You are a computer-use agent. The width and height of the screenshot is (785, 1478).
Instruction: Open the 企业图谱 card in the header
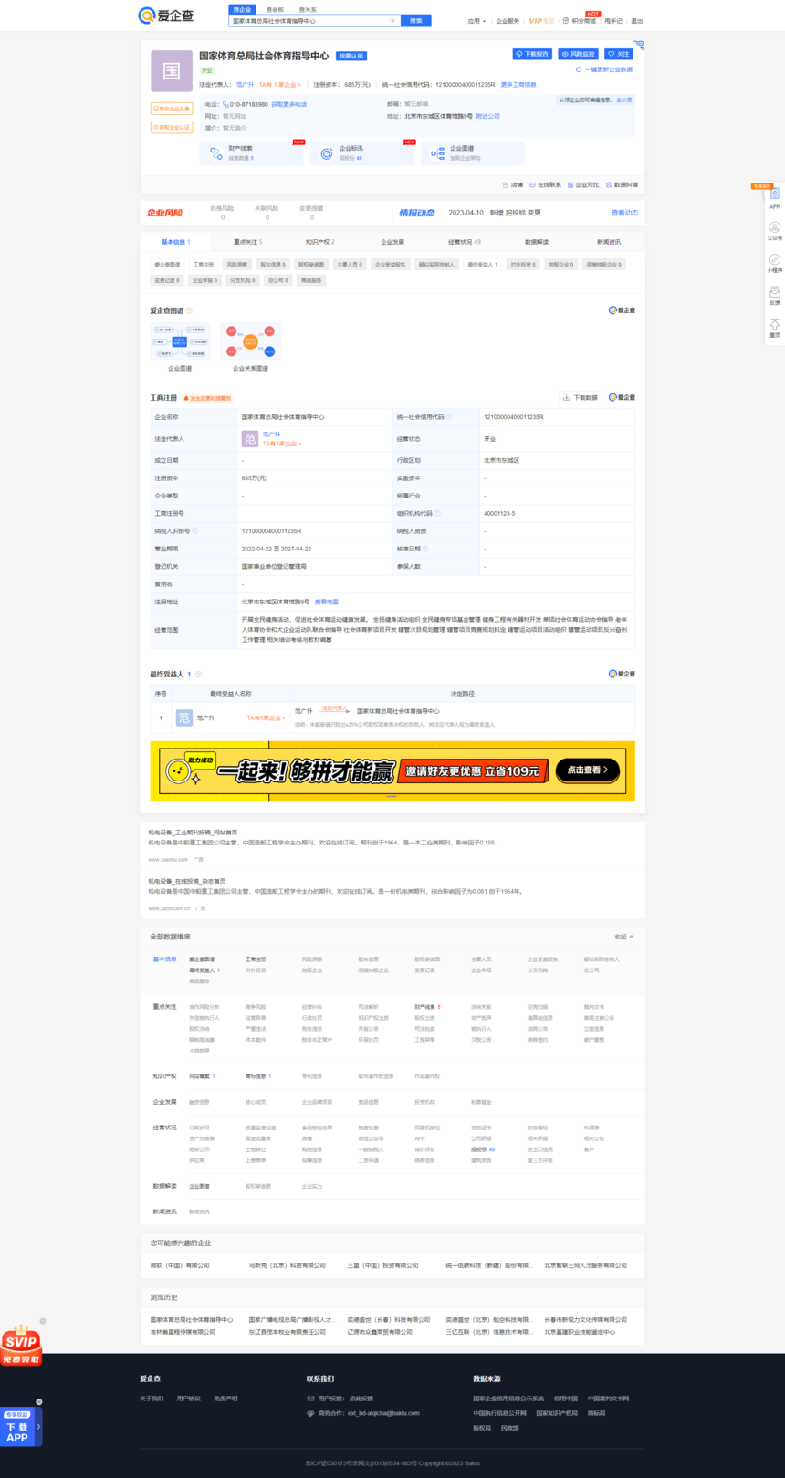473,152
